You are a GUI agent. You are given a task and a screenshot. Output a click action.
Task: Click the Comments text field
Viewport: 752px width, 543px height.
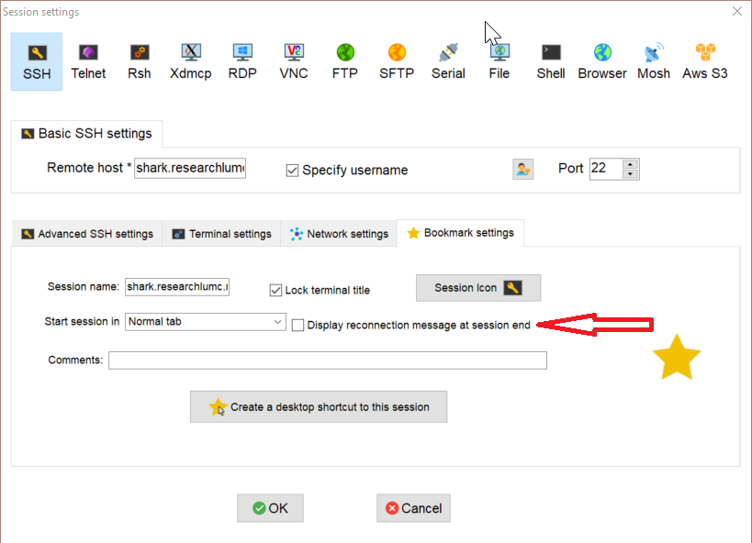[327, 360]
